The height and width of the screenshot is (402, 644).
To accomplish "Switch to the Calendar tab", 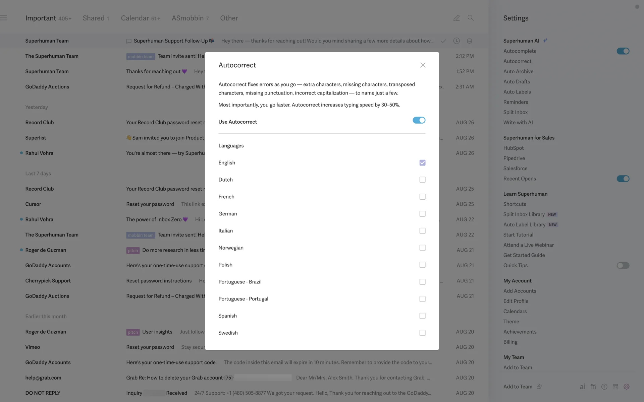I will (135, 18).
